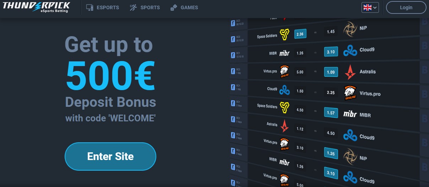Click the large Virtus.pro logo beside 2.25
This screenshot has width=429, height=187.
350,93
